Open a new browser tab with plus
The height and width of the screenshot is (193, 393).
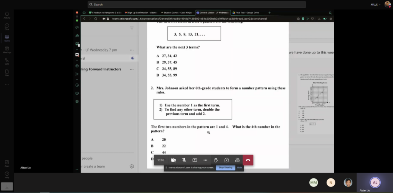click(269, 13)
